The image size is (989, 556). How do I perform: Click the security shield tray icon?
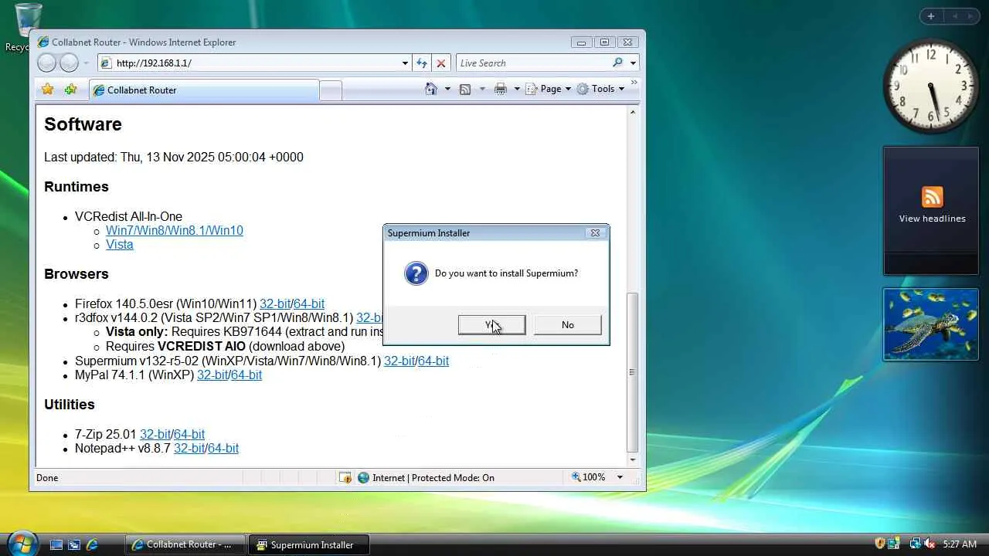879,544
